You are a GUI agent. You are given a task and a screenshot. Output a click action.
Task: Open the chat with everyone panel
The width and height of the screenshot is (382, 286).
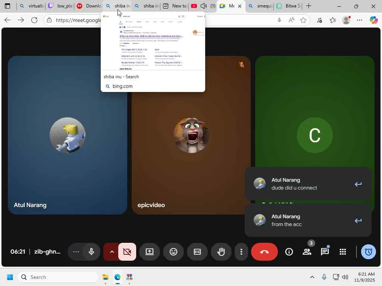tap(325, 252)
